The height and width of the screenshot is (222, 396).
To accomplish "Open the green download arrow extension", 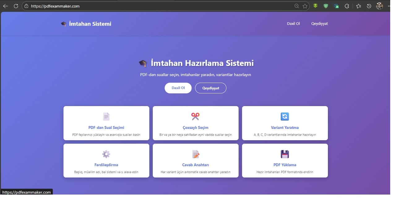I will [315, 6].
